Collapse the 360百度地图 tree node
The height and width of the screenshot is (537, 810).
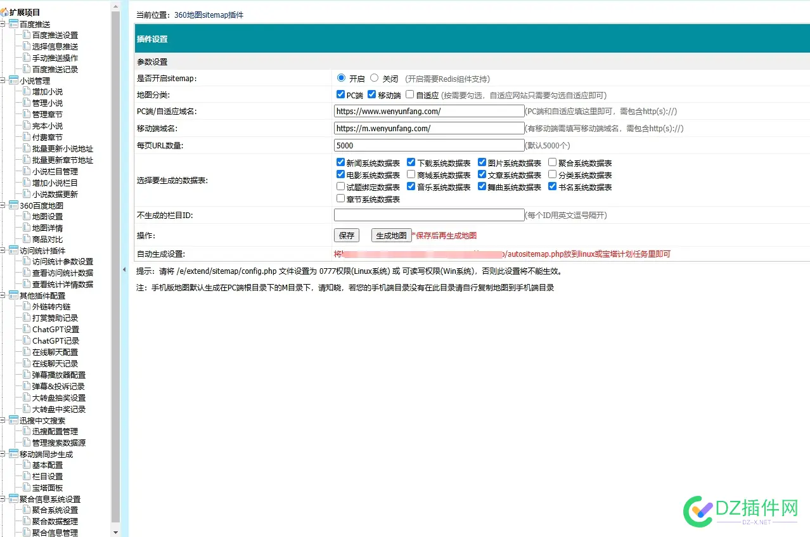click(3, 205)
